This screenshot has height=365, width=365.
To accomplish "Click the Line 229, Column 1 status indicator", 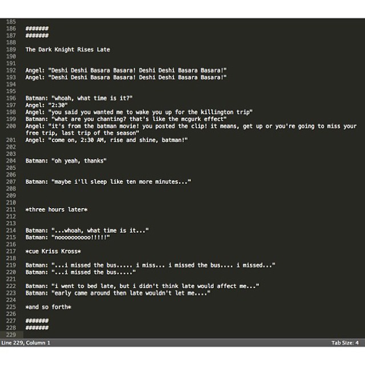I will point(26,343).
